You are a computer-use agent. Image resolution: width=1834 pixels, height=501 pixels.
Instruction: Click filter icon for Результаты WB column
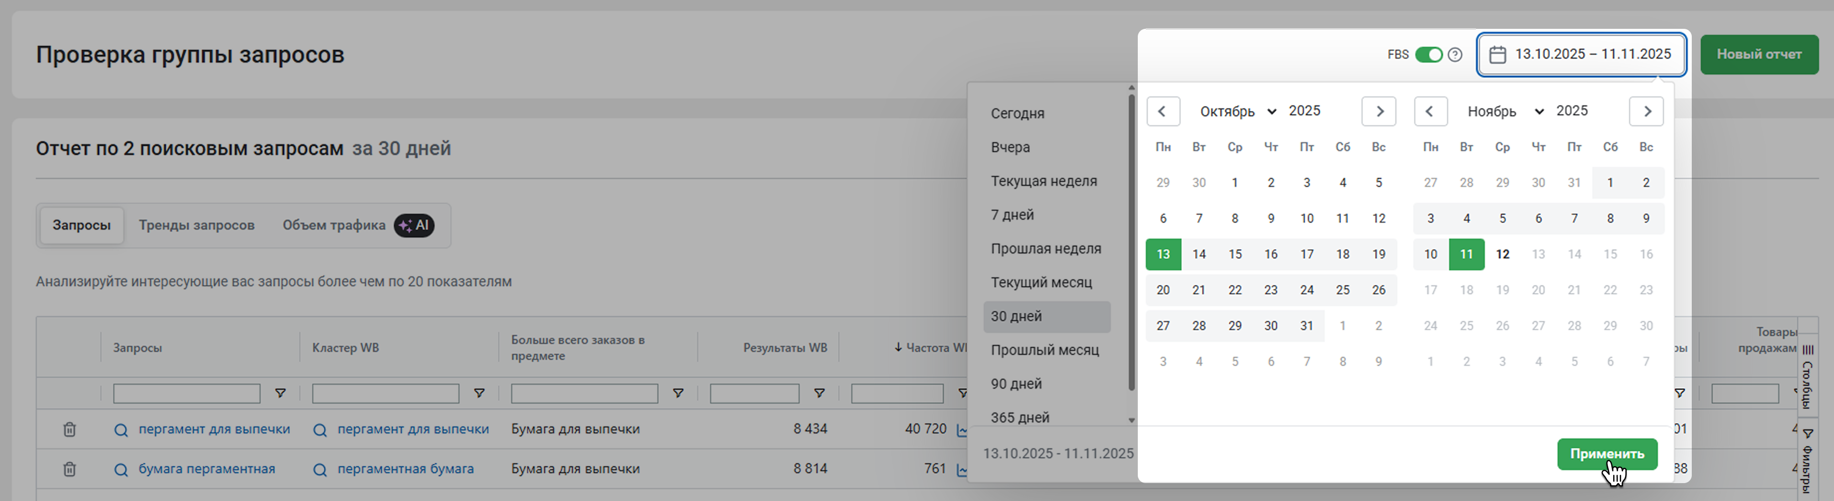point(820,394)
